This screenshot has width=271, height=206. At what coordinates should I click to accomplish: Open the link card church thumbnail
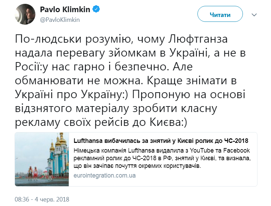tap(42, 159)
